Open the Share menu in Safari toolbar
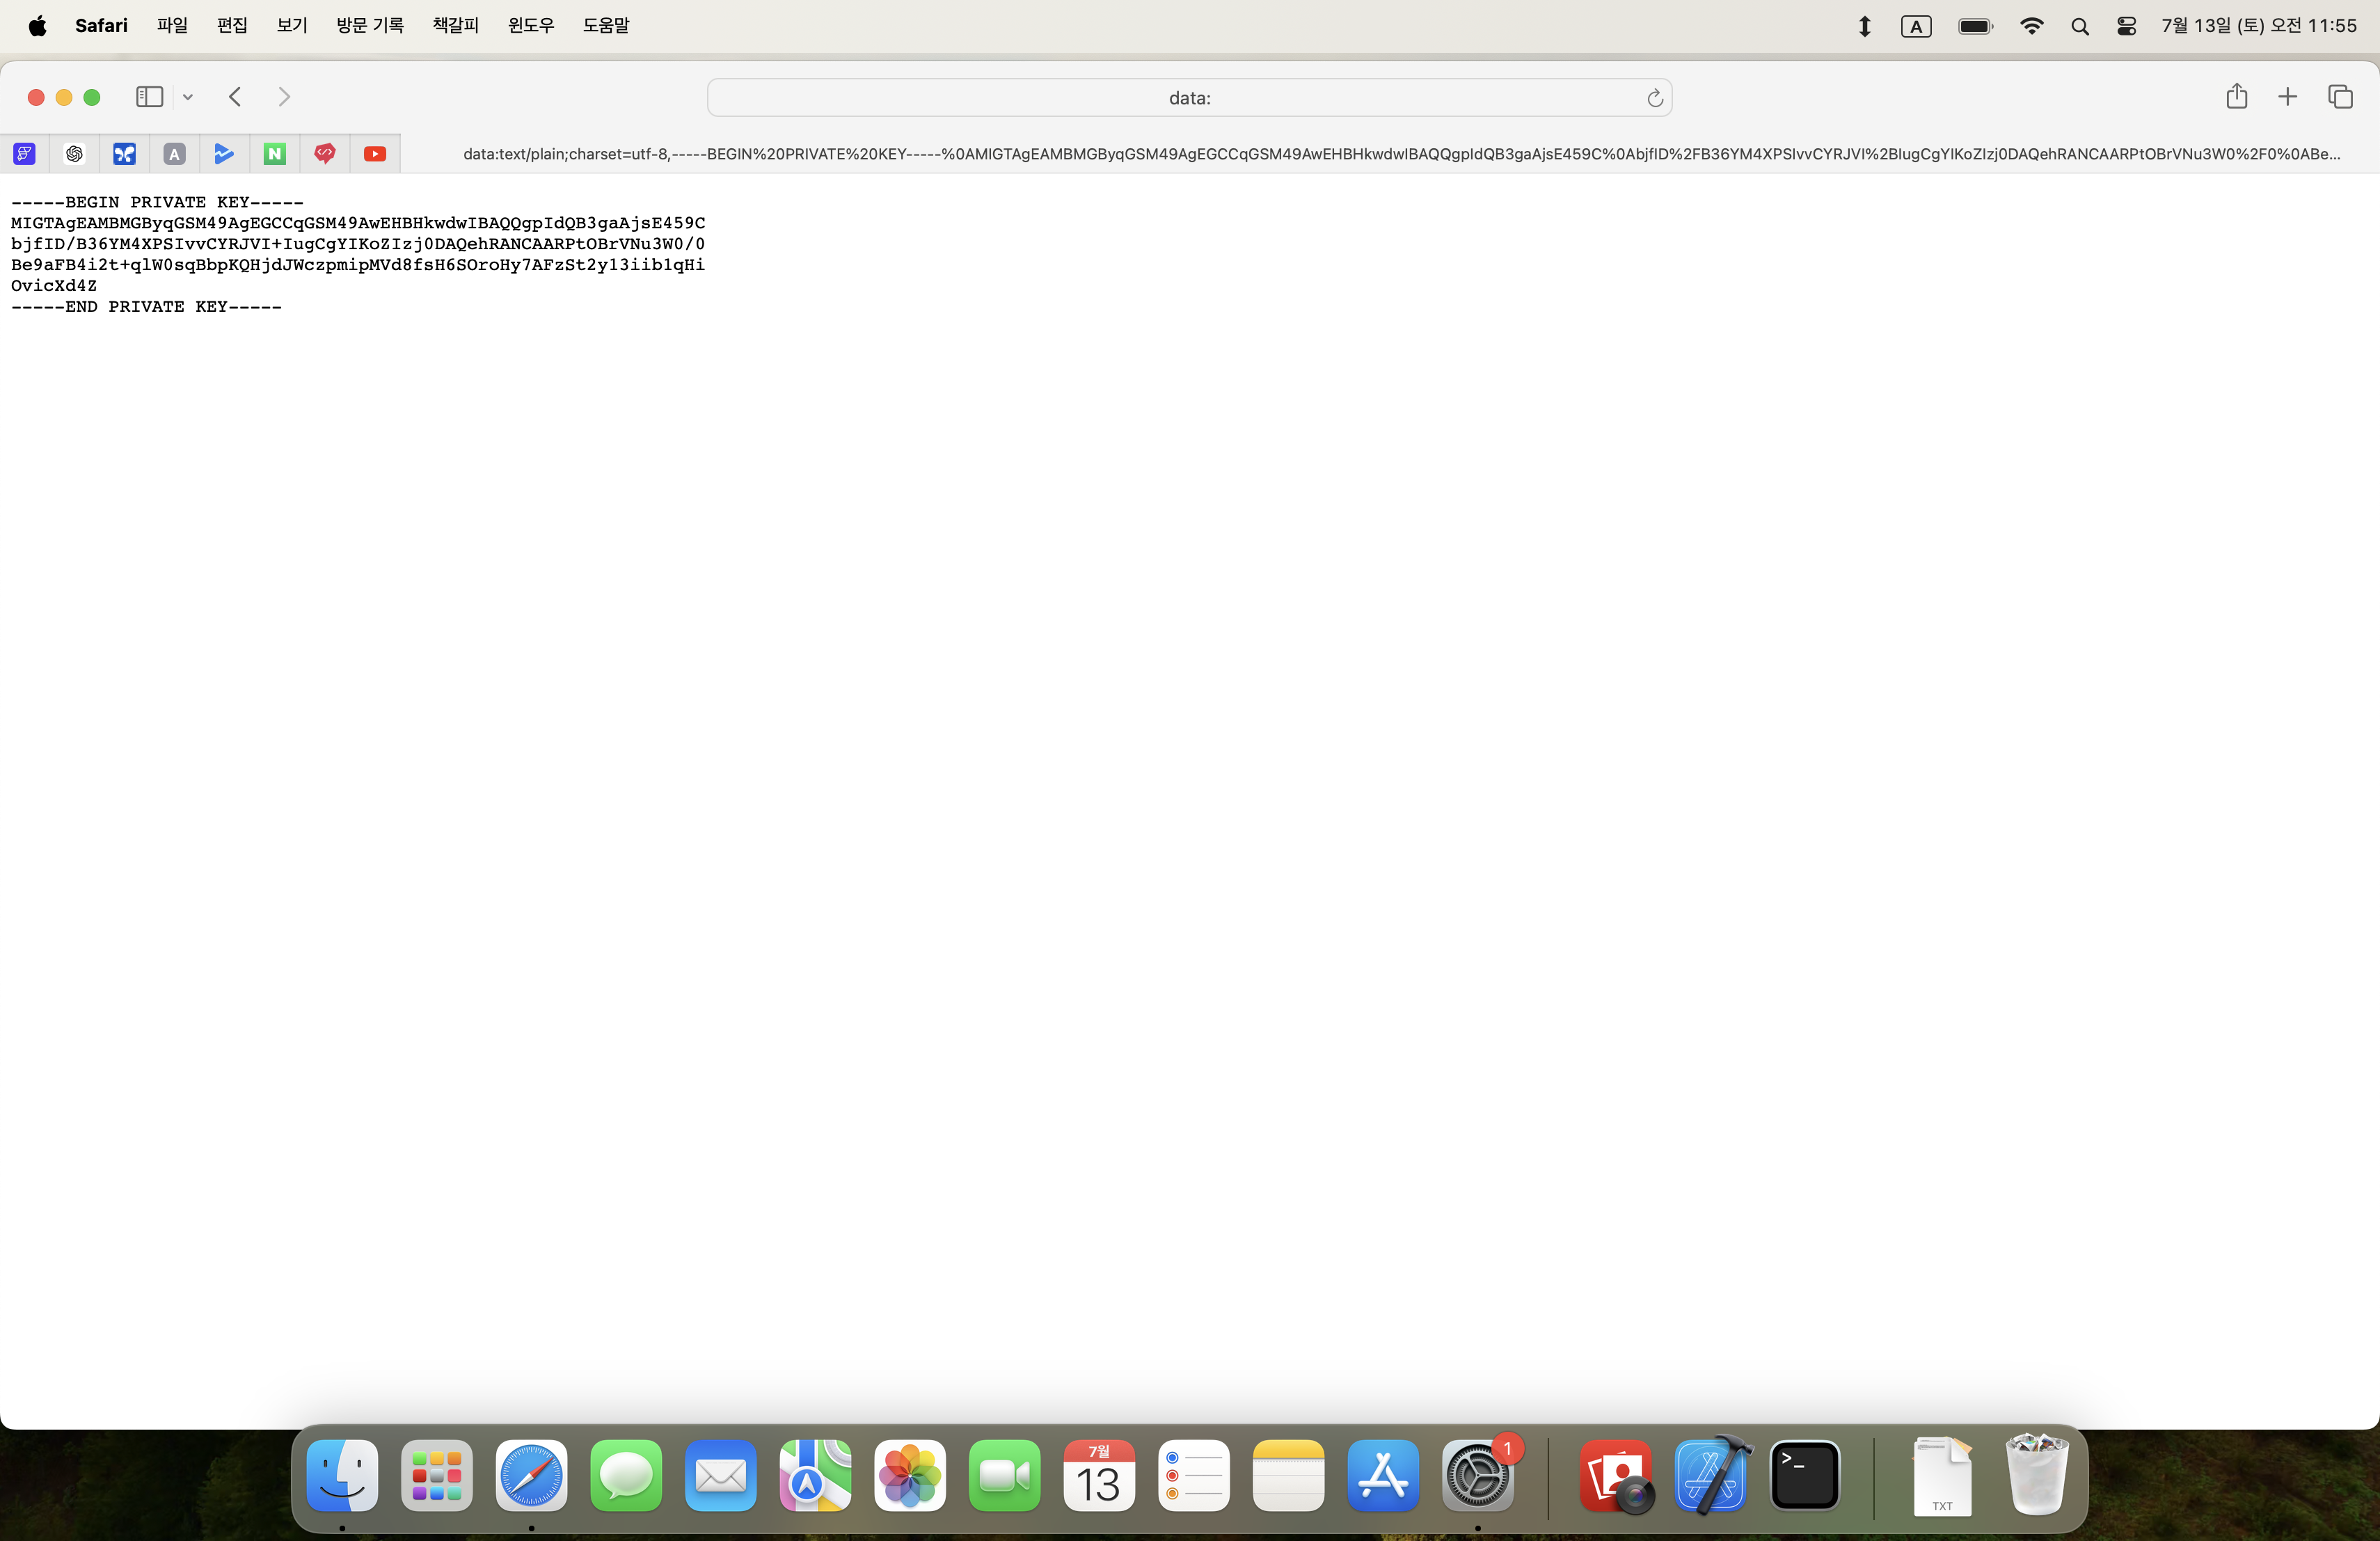2380x1541 pixels. [x=2236, y=97]
